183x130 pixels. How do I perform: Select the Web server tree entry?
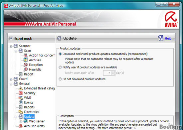click(37, 121)
